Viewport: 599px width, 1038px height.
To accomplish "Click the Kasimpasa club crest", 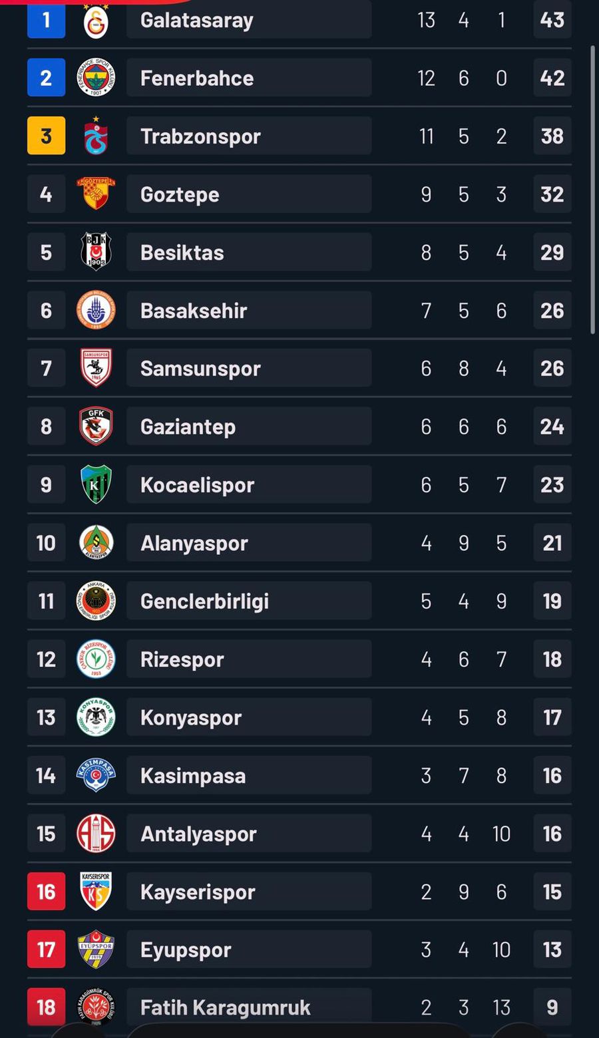I will 95,775.
